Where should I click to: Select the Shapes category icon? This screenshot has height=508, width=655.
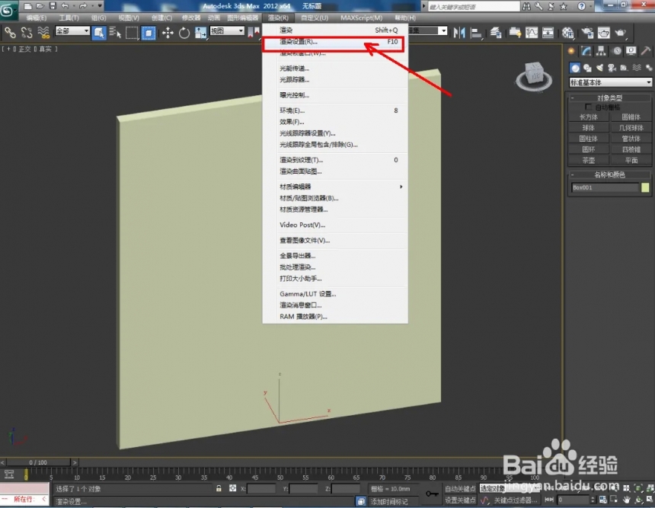click(587, 68)
